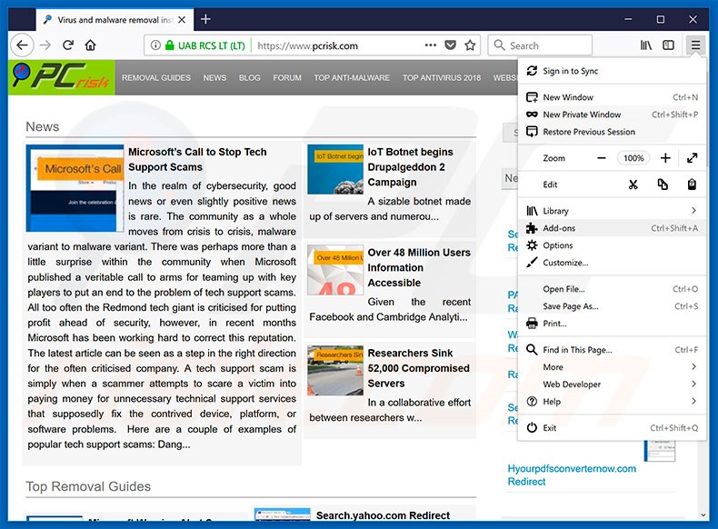Reload the current page
The height and width of the screenshot is (529, 718).
(68, 45)
